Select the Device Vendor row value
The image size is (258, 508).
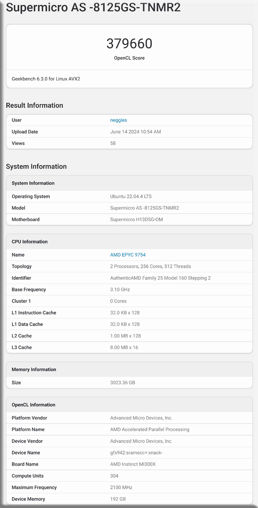141,441
